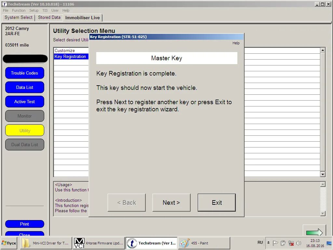Switch to XHorse Firmware Update taskbar item
333x250 pixels.
[x=98, y=243]
